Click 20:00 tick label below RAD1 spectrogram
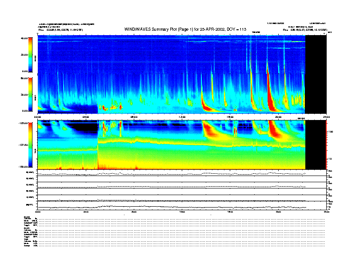 point(278,117)
